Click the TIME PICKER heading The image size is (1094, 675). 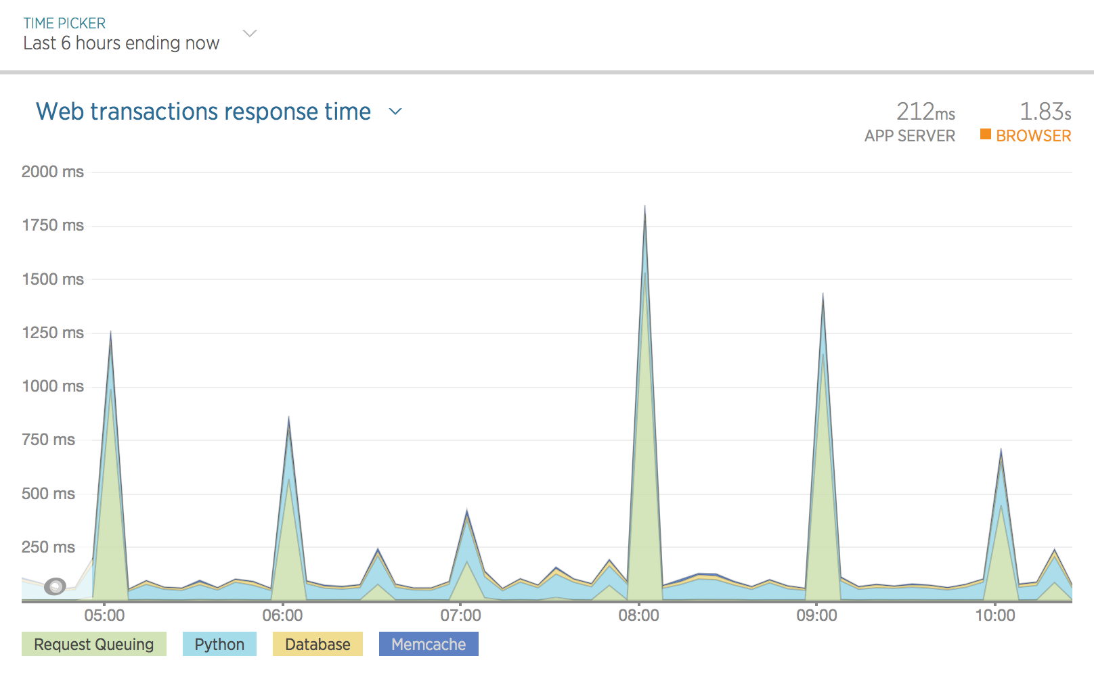pos(64,23)
